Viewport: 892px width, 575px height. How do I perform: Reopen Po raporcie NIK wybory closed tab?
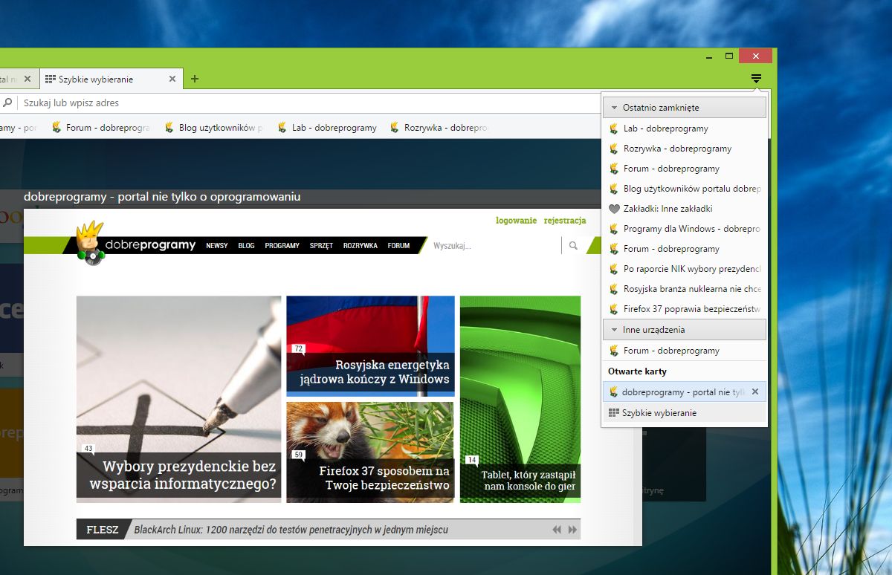click(x=684, y=269)
